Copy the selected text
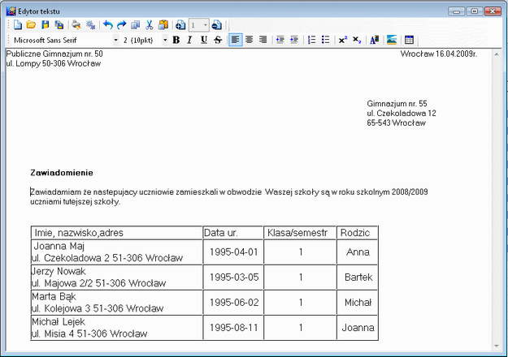Image resolution: width=508 pixels, height=357 pixels. (x=135, y=25)
